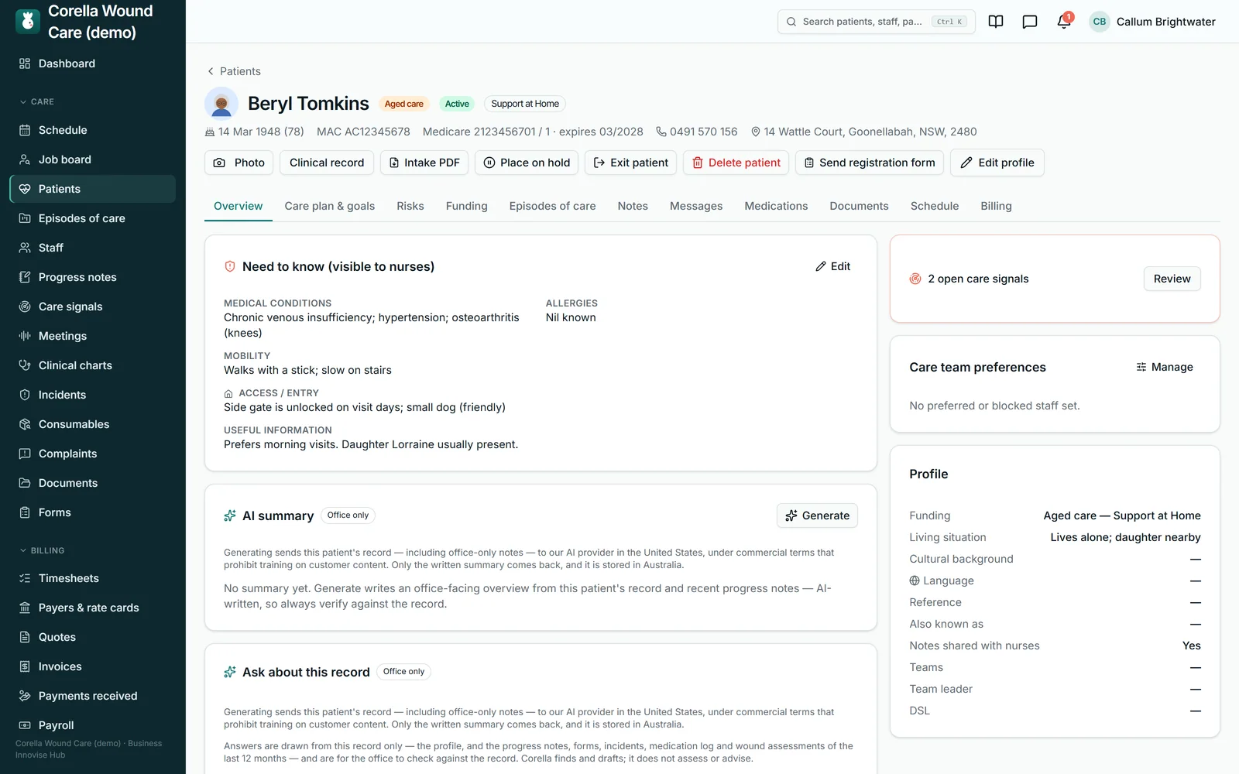The image size is (1239, 774).
Task: Download the Intake PDF
Action: [424, 163]
